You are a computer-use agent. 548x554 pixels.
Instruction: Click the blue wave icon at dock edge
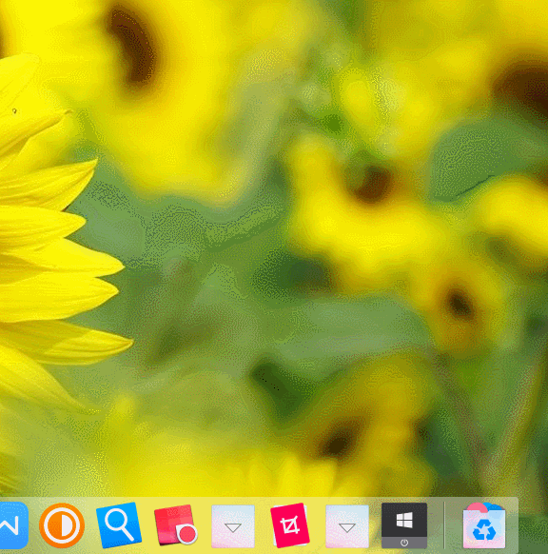click(13, 525)
